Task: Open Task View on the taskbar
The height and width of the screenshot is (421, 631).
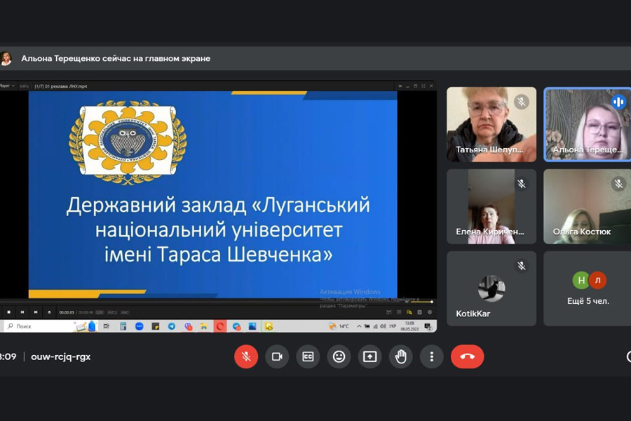Action: pos(107,326)
